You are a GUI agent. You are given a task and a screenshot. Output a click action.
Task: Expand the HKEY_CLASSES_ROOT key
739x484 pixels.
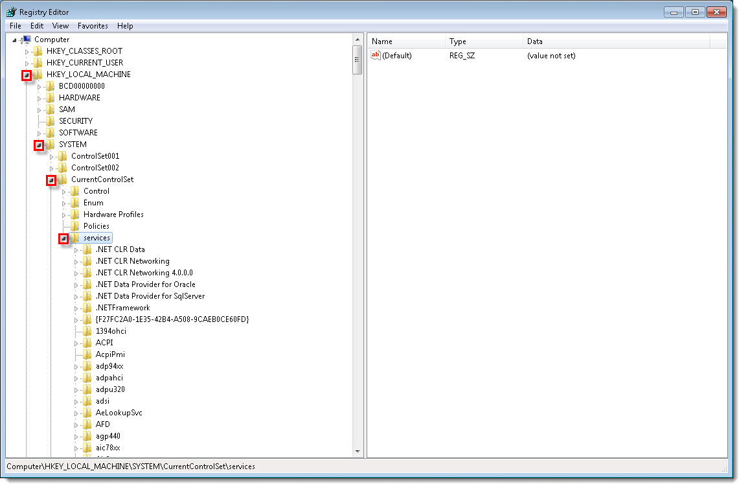pyautogui.click(x=27, y=51)
